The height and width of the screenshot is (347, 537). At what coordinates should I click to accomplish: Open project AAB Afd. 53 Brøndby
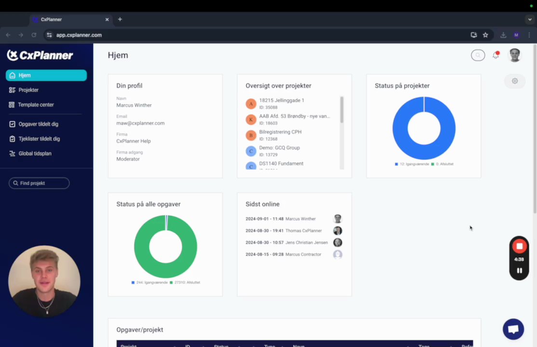coord(295,116)
